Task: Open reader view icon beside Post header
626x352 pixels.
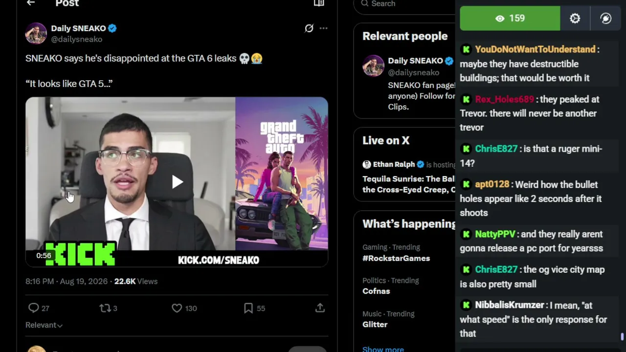Action: [x=319, y=3]
